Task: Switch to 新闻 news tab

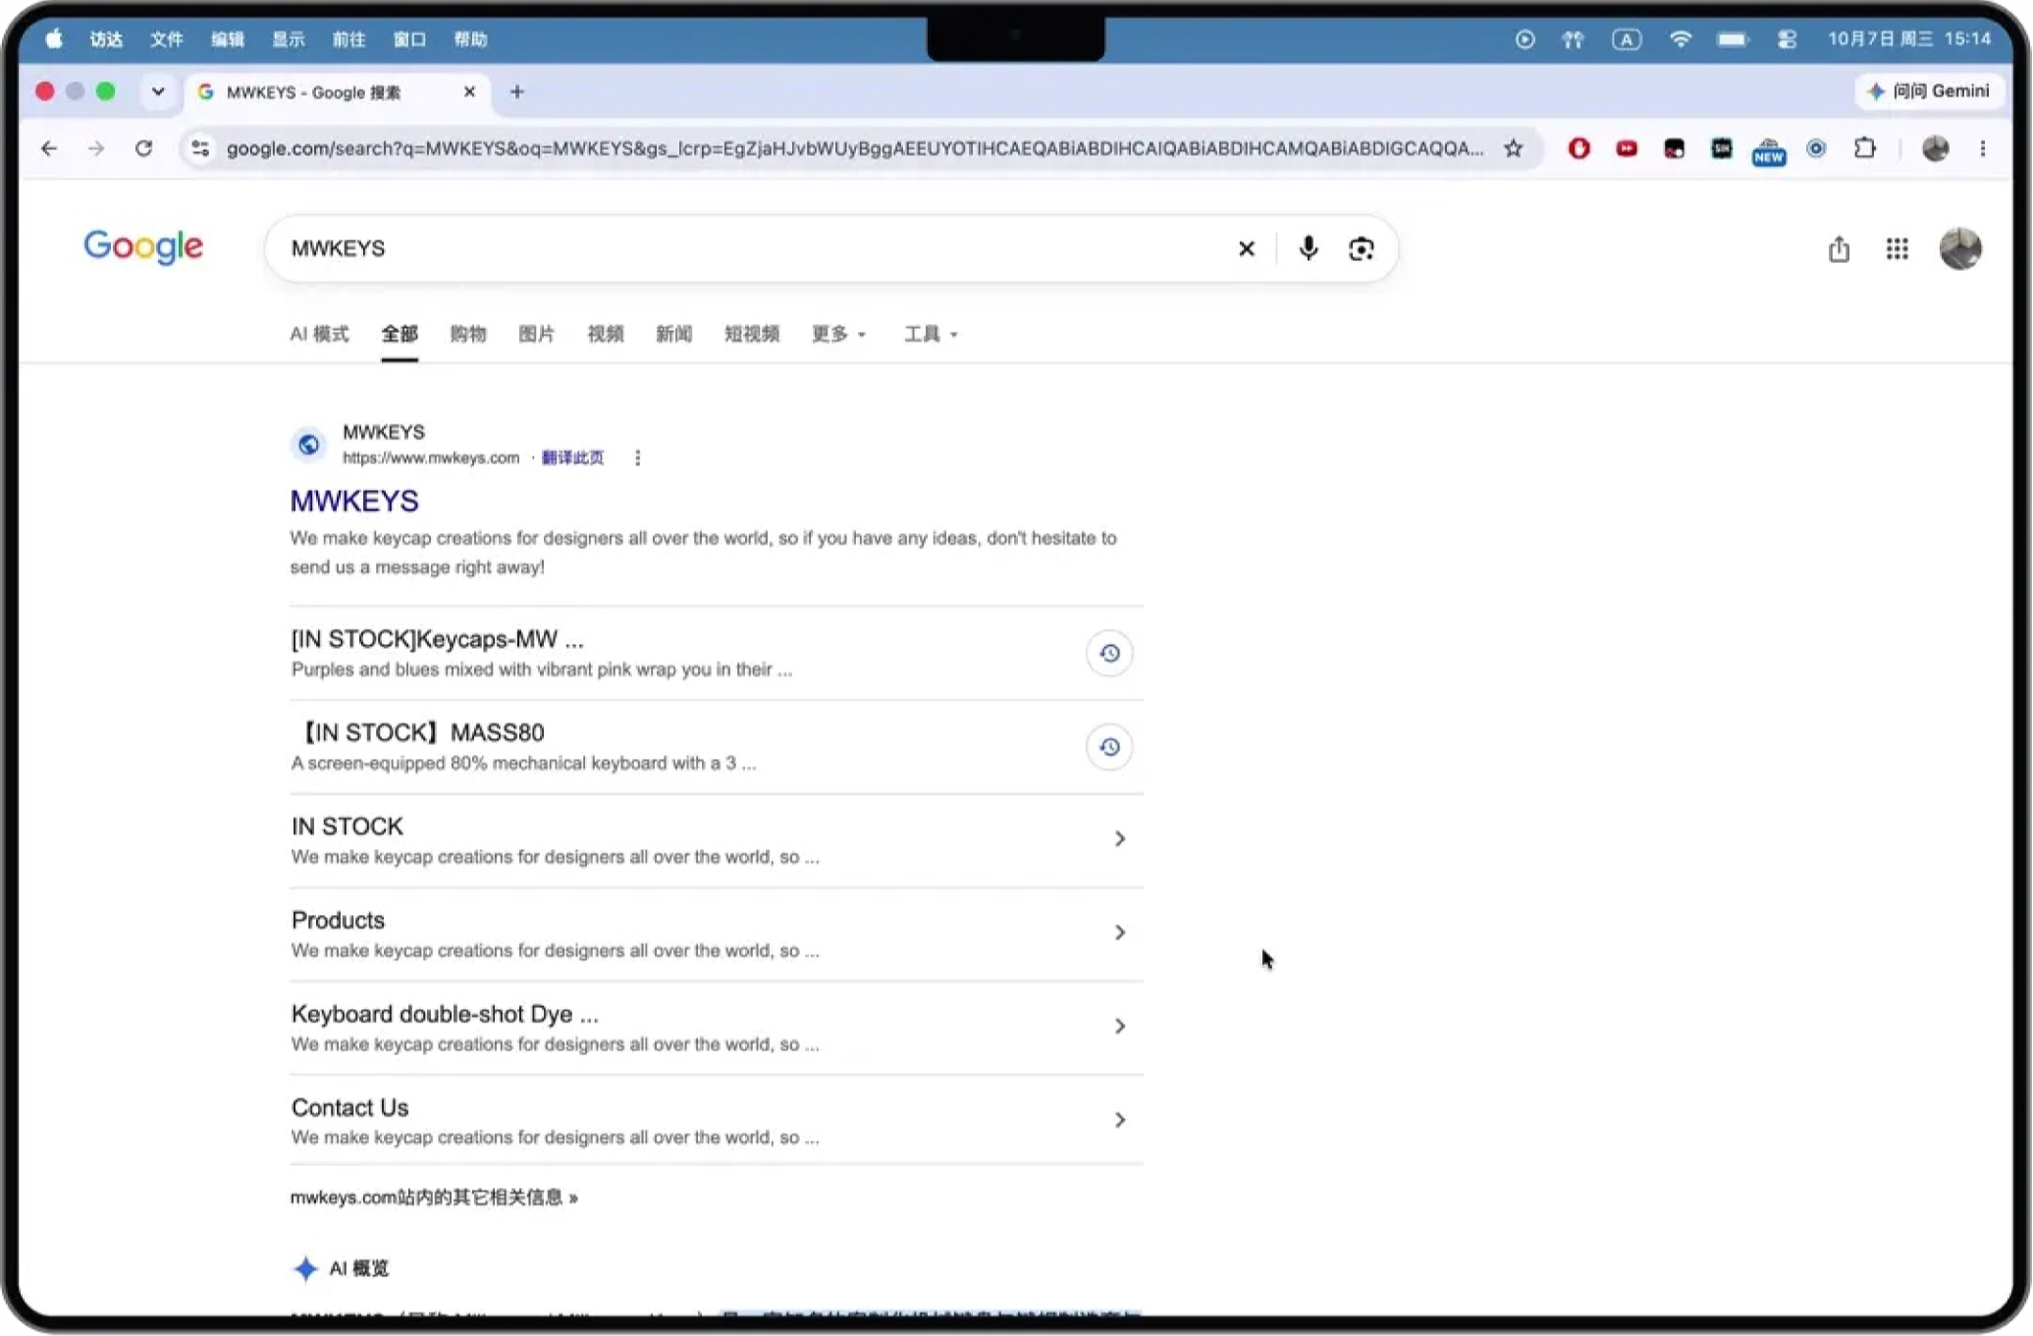Action: (673, 334)
